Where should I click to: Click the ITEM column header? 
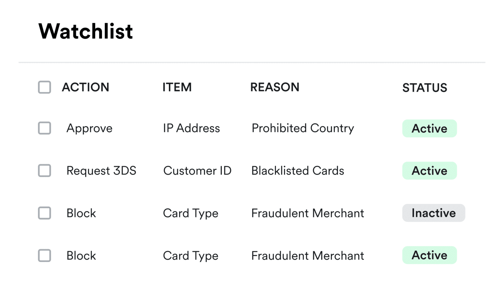(x=177, y=87)
